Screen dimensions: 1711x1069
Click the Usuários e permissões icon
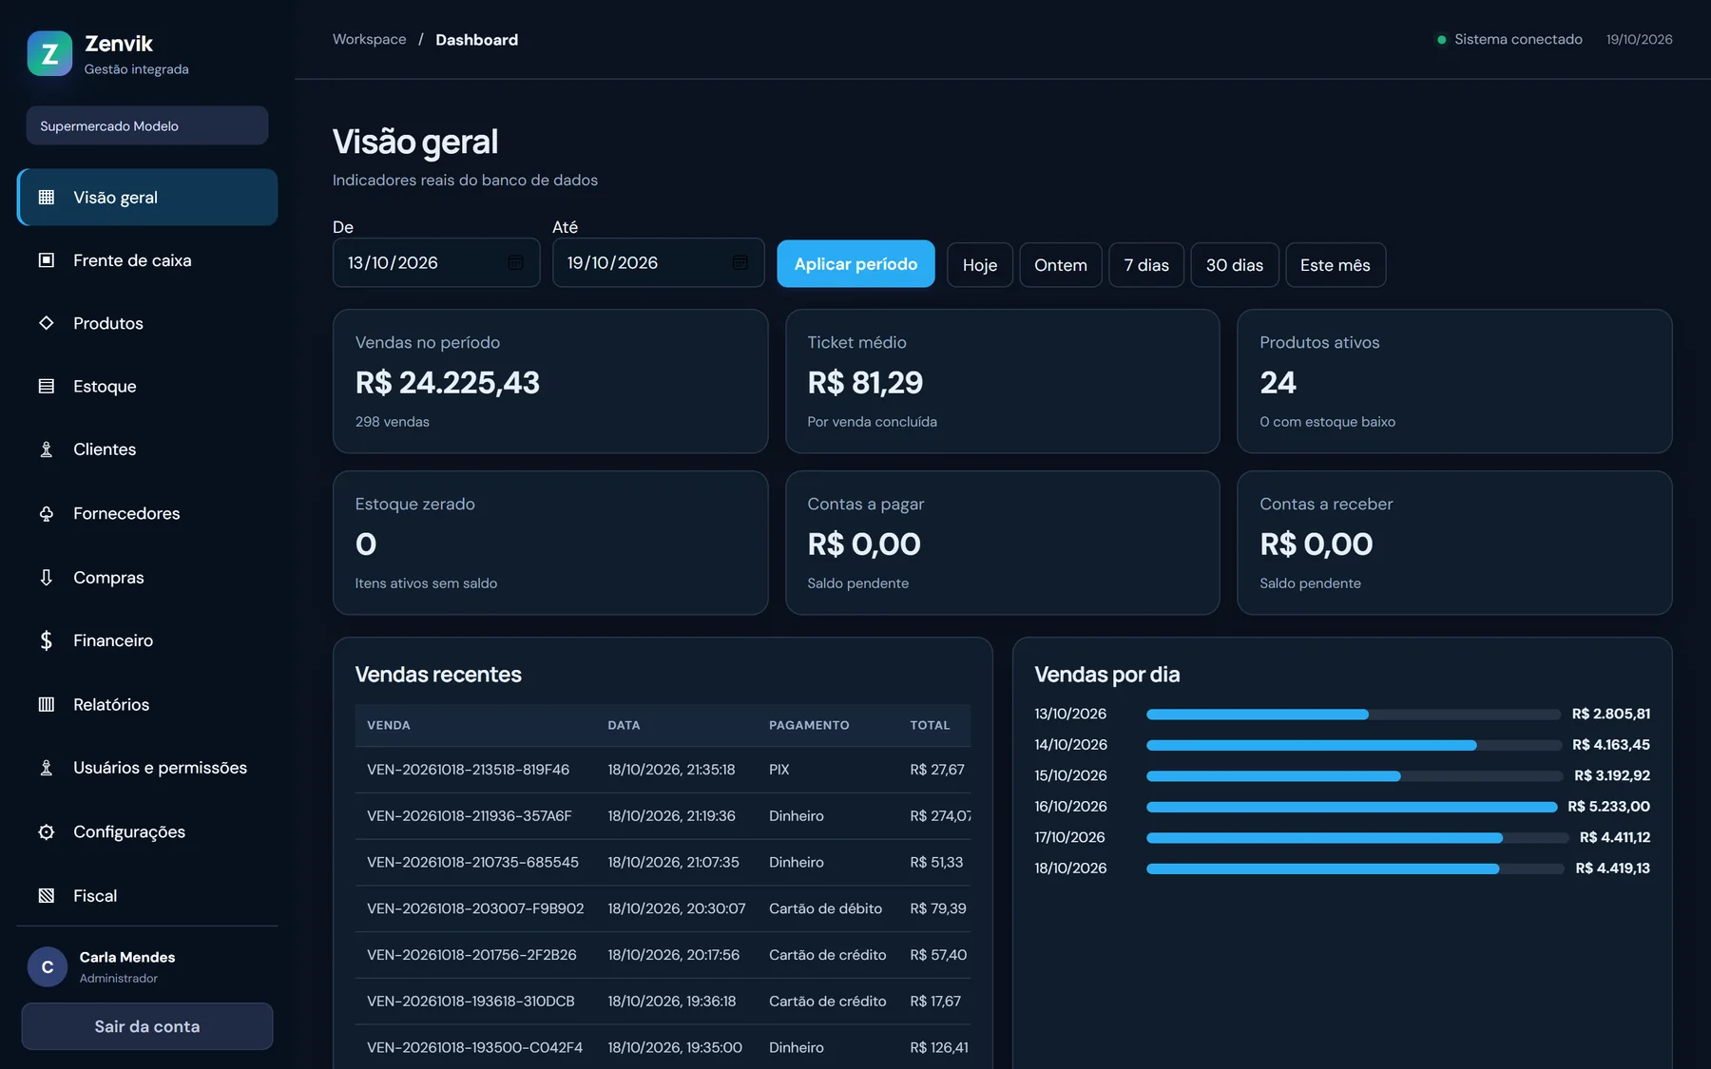46,768
